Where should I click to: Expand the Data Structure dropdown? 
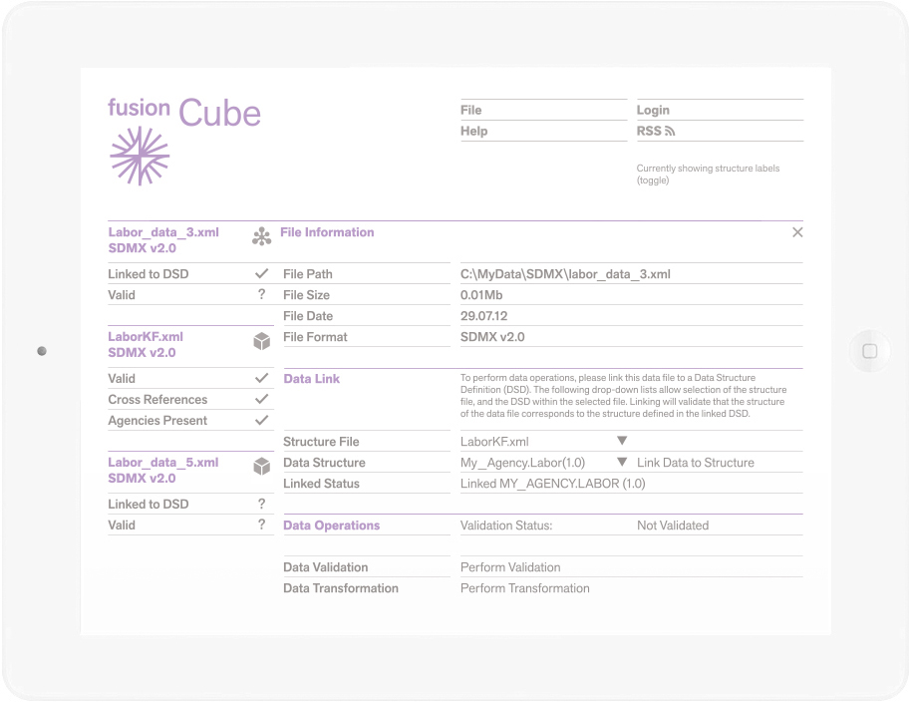(621, 463)
